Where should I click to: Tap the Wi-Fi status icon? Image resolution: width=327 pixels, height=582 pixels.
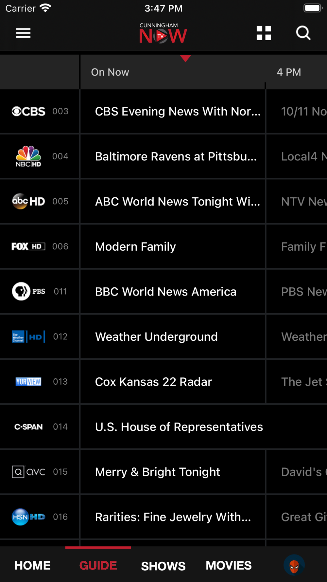[x=45, y=8]
